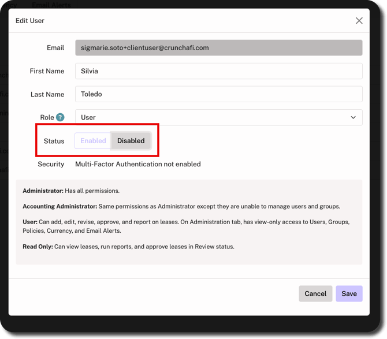Cancel editing the user
Viewport: 387px width, 339px height.
click(x=315, y=293)
